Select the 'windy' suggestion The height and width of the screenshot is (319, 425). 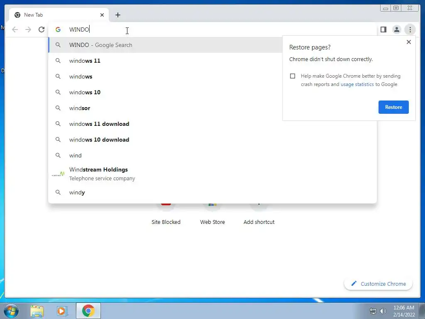click(212, 192)
